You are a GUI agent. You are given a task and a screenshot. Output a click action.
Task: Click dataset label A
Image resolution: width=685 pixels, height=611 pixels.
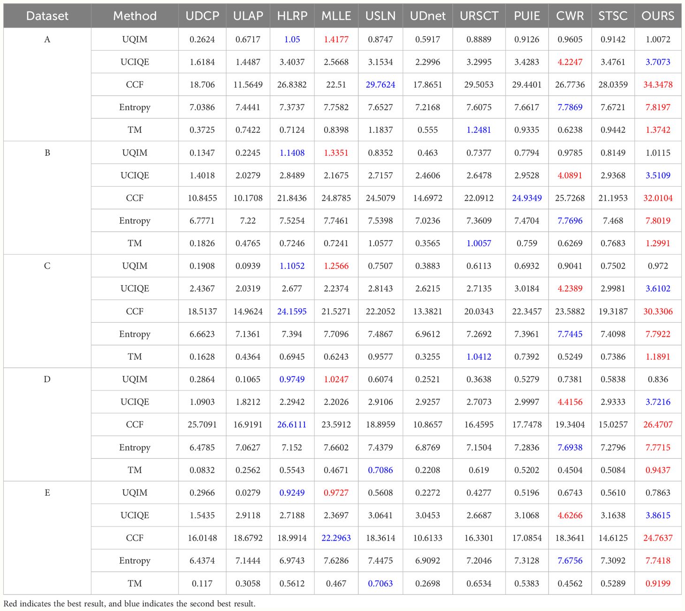pyautogui.click(x=47, y=39)
